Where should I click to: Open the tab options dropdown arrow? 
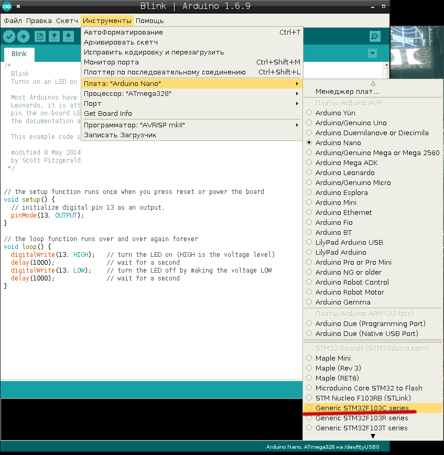(x=372, y=53)
